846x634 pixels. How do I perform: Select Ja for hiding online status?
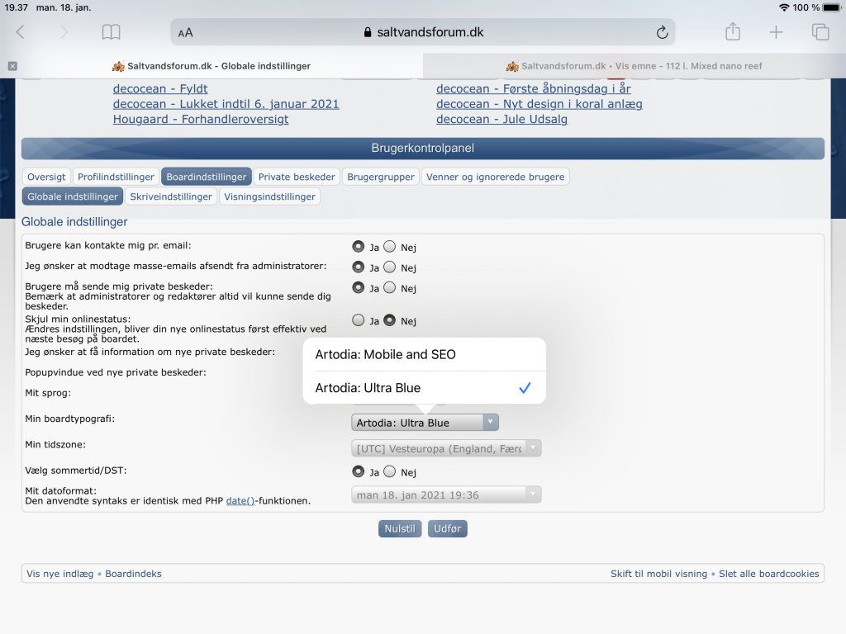point(358,320)
